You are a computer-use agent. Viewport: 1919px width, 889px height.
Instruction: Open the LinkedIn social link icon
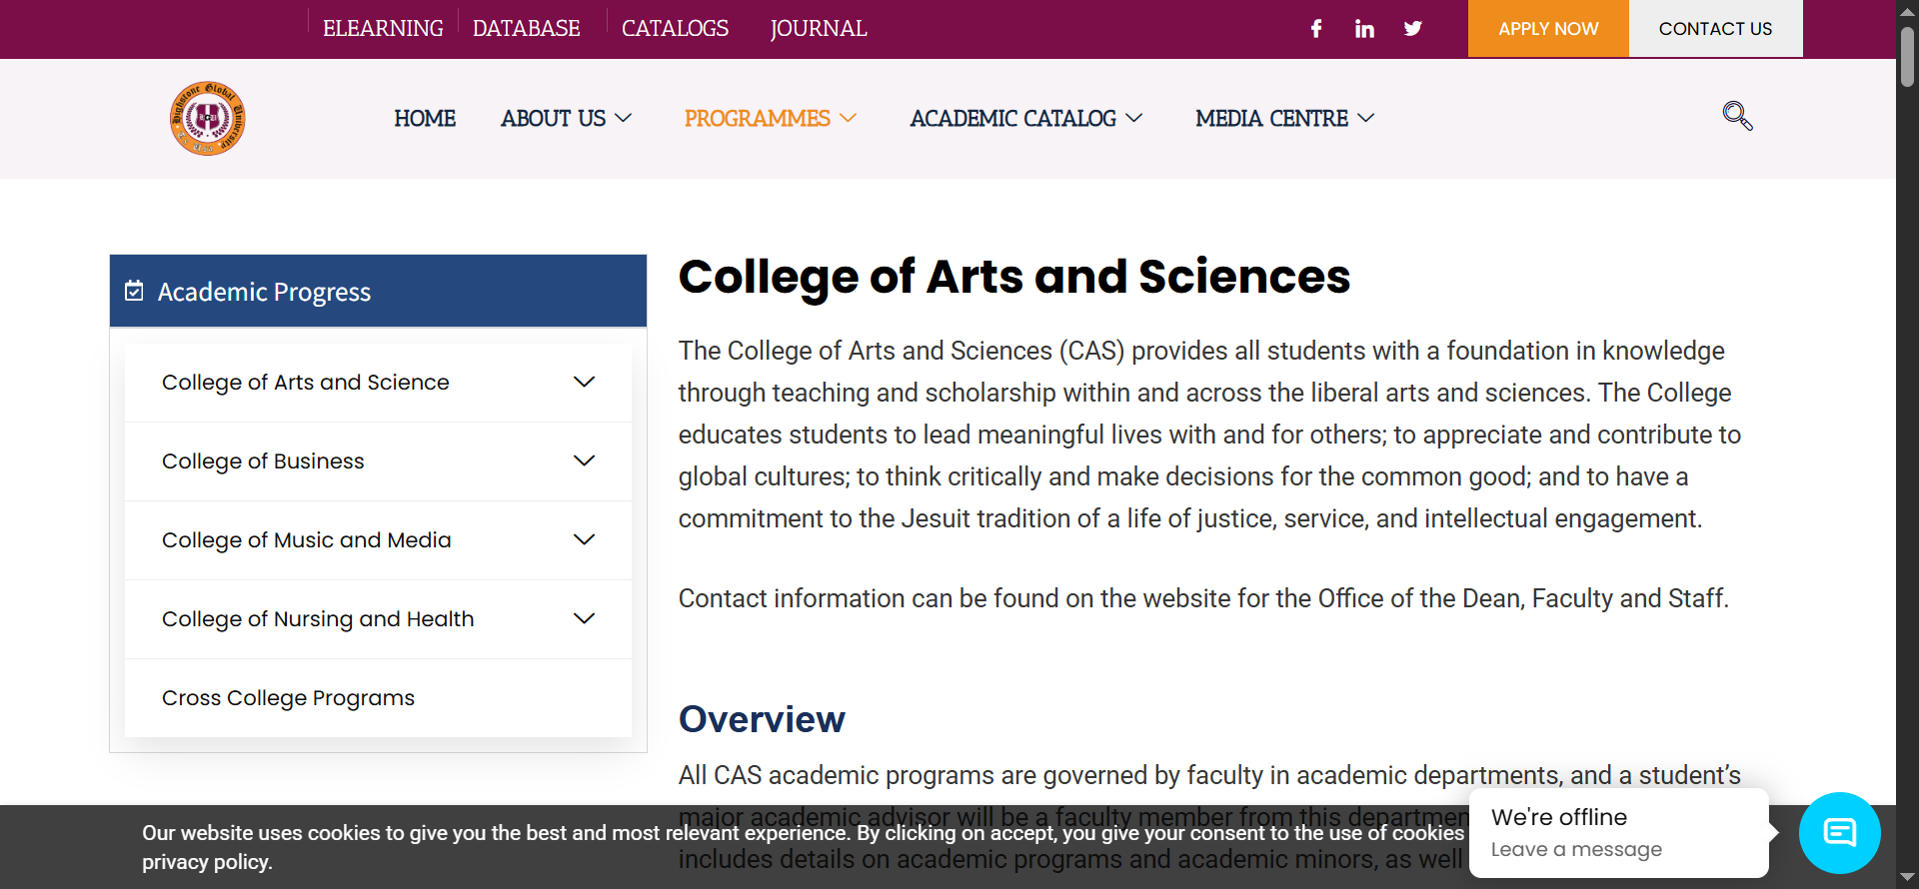pyautogui.click(x=1364, y=29)
